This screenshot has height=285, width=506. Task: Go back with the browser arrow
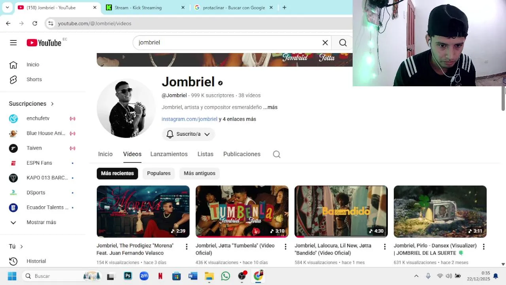[x=8, y=23]
